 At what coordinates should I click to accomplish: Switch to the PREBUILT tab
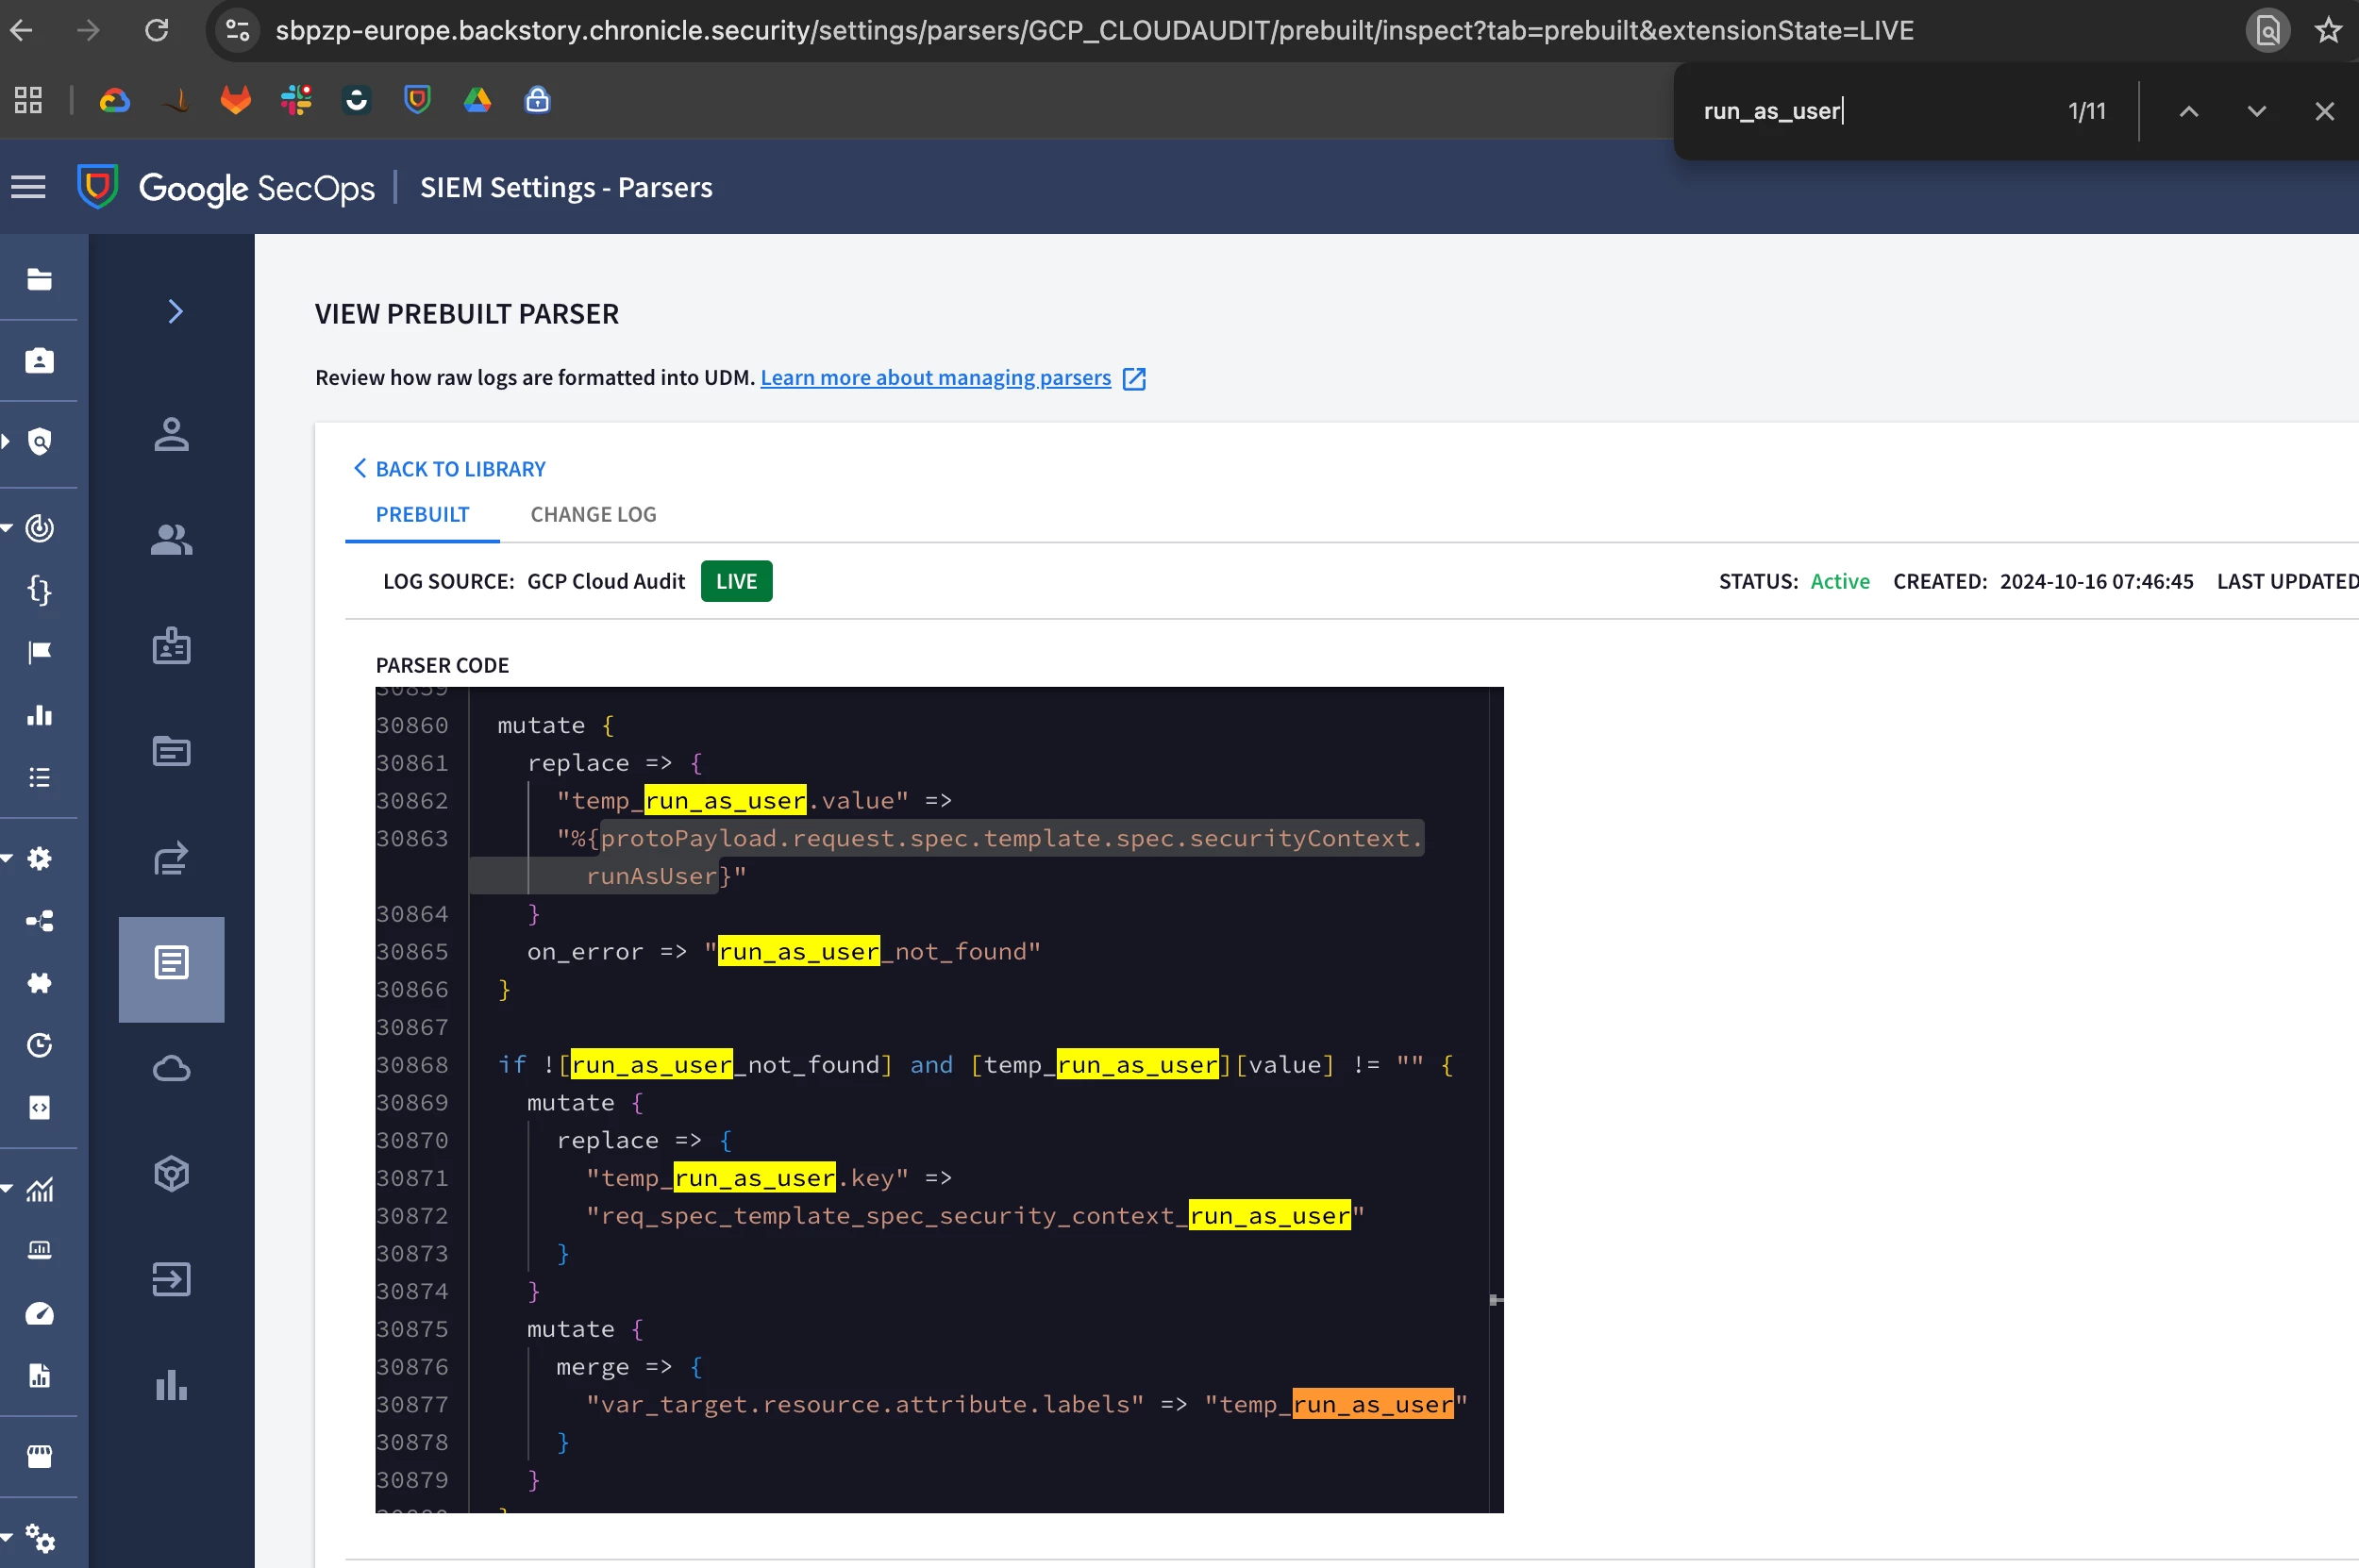click(422, 514)
